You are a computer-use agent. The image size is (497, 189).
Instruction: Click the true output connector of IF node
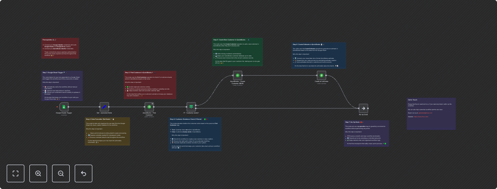[196, 105]
